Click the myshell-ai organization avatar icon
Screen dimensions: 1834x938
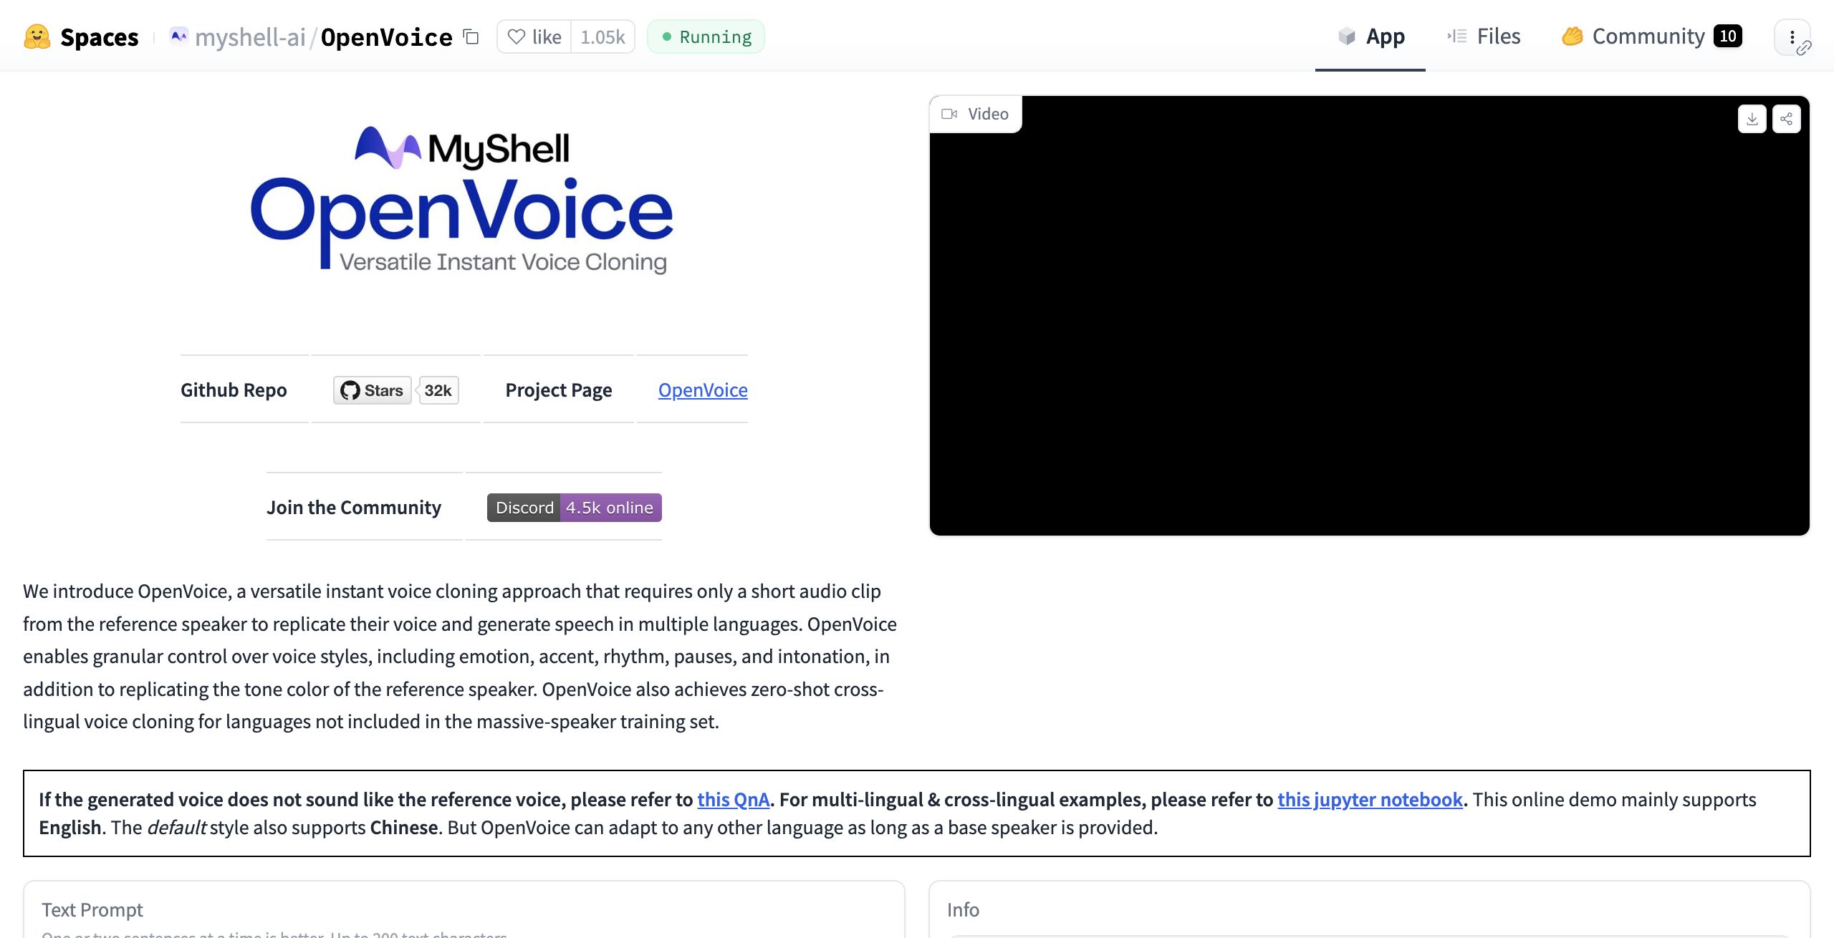(x=179, y=36)
